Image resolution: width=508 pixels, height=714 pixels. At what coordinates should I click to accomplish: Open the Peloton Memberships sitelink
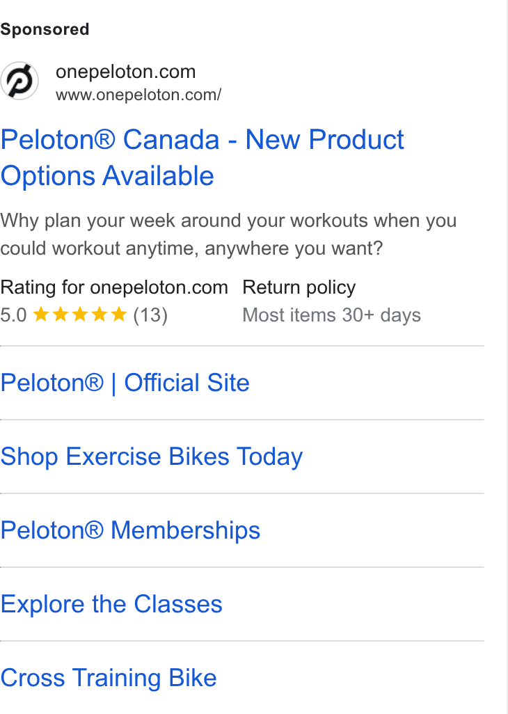click(130, 530)
